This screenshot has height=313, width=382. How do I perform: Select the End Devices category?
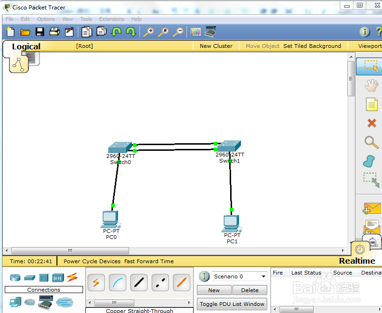tap(15, 302)
